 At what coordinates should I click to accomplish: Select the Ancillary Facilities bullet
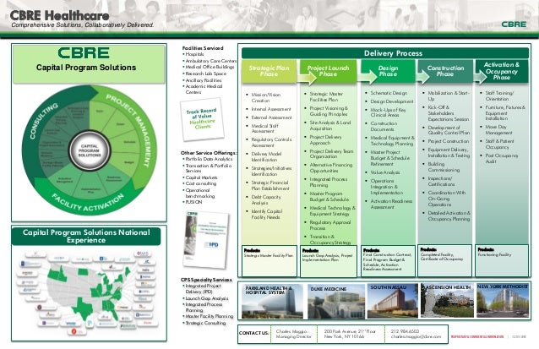[x=203, y=80]
